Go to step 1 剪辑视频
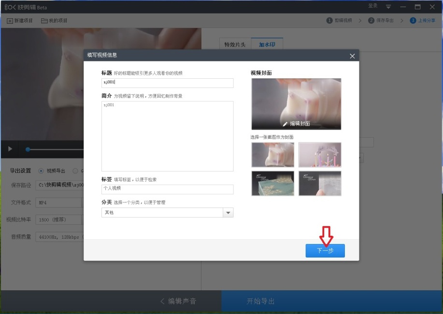 (339, 20)
